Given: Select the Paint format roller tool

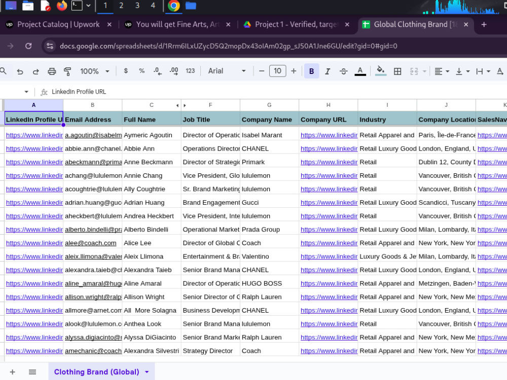Looking at the screenshot, I should [x=67, y=71].
